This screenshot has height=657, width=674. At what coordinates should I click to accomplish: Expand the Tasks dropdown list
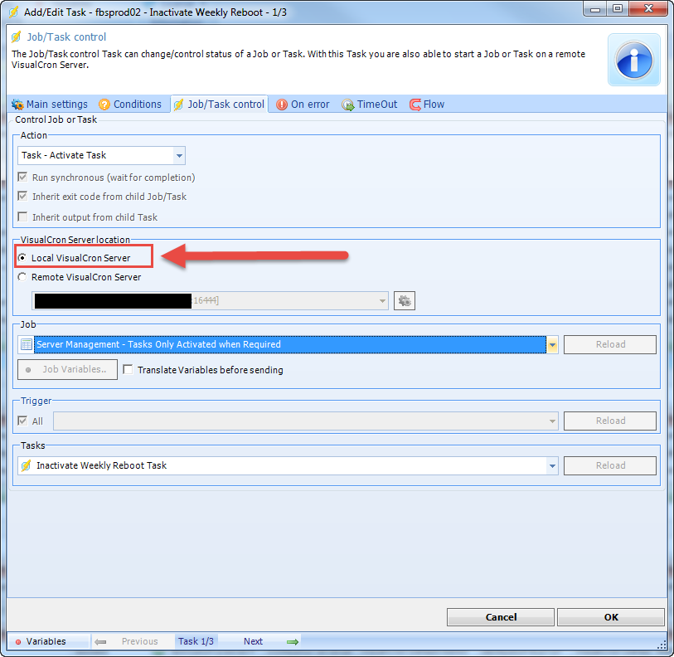pyautogui.click(x=552, y=466)
